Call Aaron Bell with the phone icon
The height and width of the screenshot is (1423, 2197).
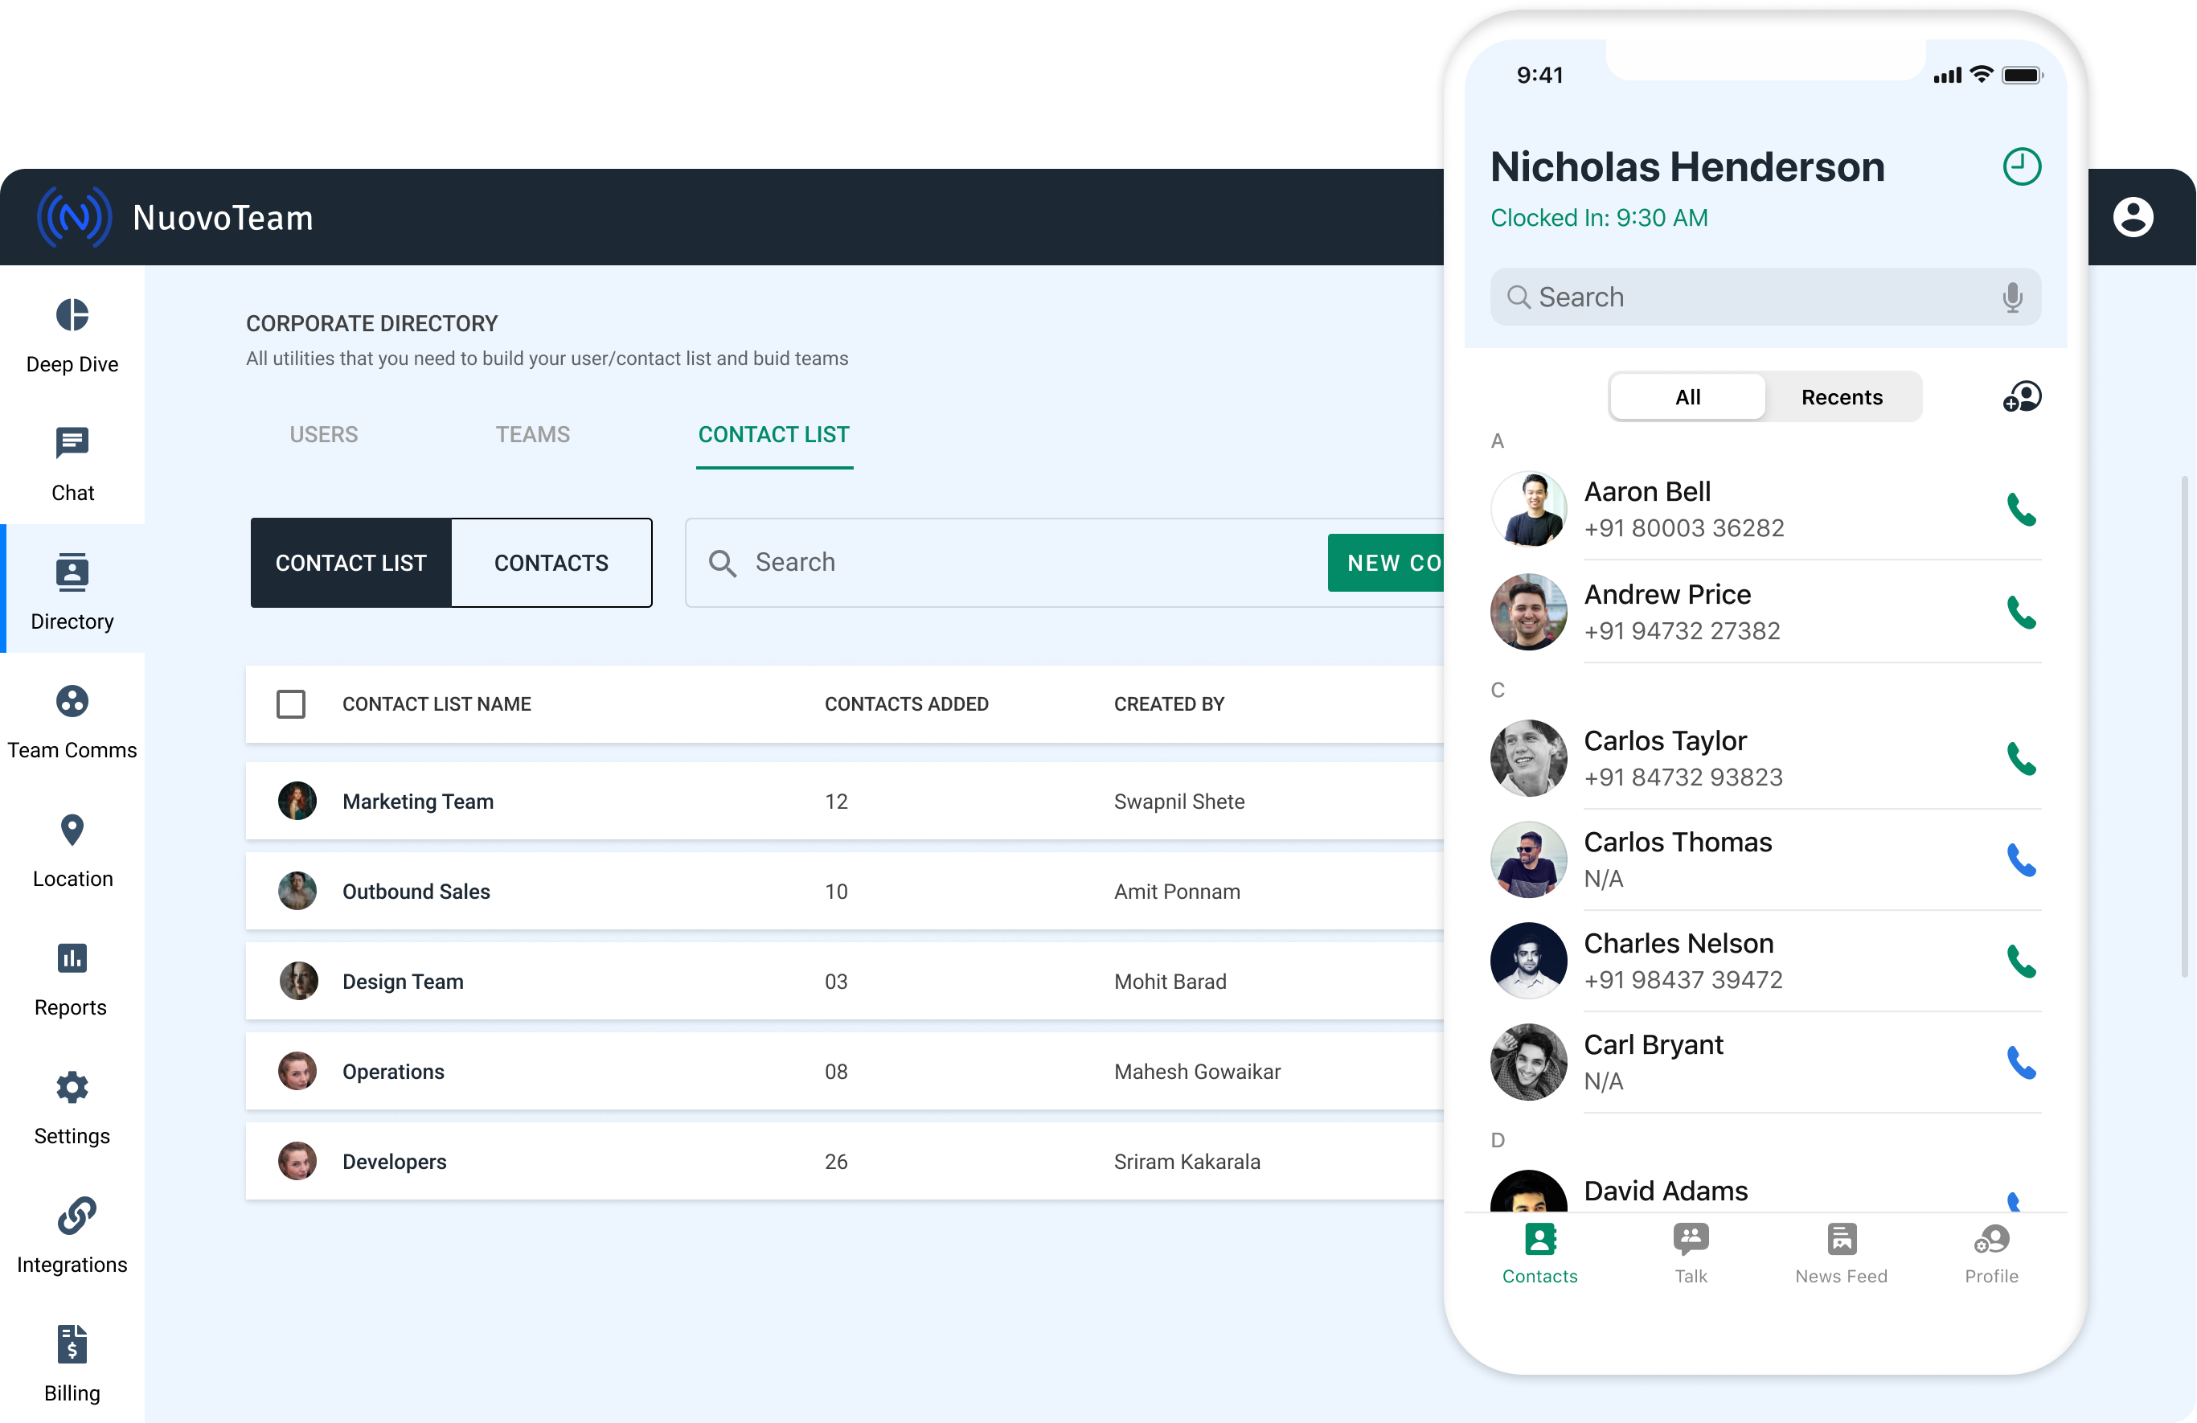point(2021,510)
